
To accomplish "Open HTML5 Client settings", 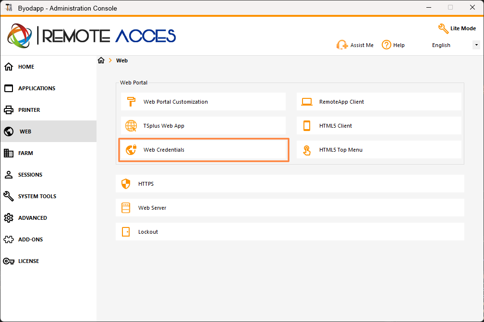I will pos(379,126).
